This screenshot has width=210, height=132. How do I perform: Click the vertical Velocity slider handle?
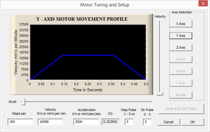coord(160,94)
